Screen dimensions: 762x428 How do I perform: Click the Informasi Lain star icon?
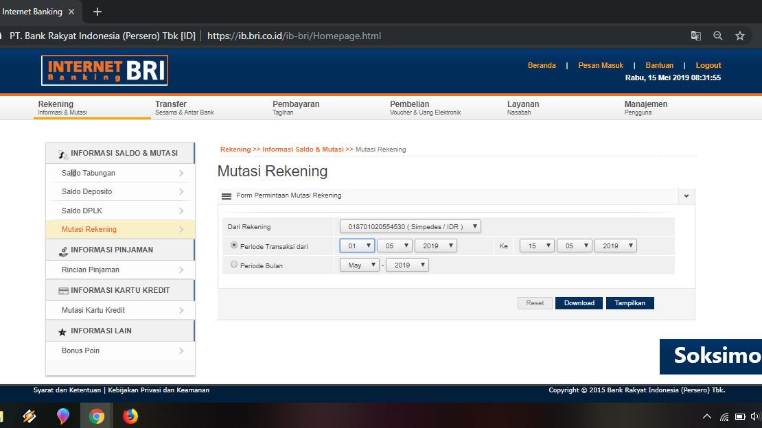[62, 332]
